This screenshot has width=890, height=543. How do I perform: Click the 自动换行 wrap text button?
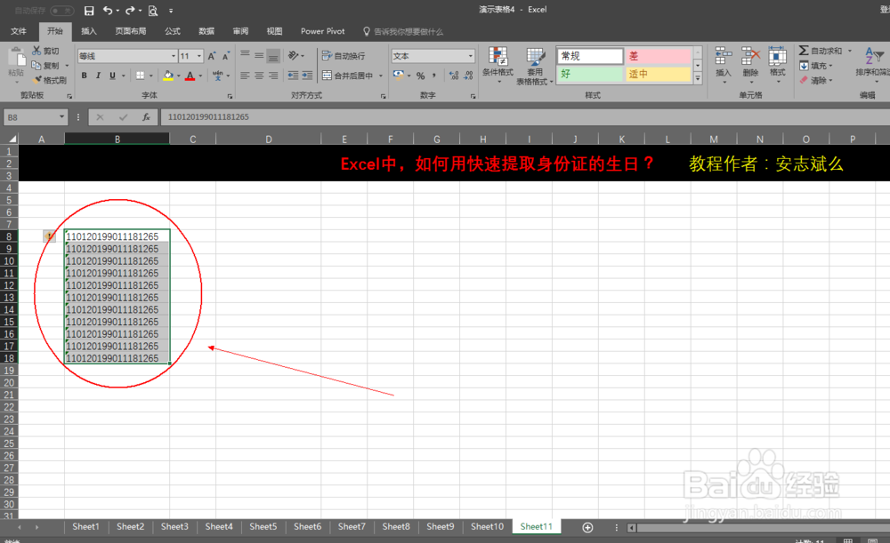point(344,56)
